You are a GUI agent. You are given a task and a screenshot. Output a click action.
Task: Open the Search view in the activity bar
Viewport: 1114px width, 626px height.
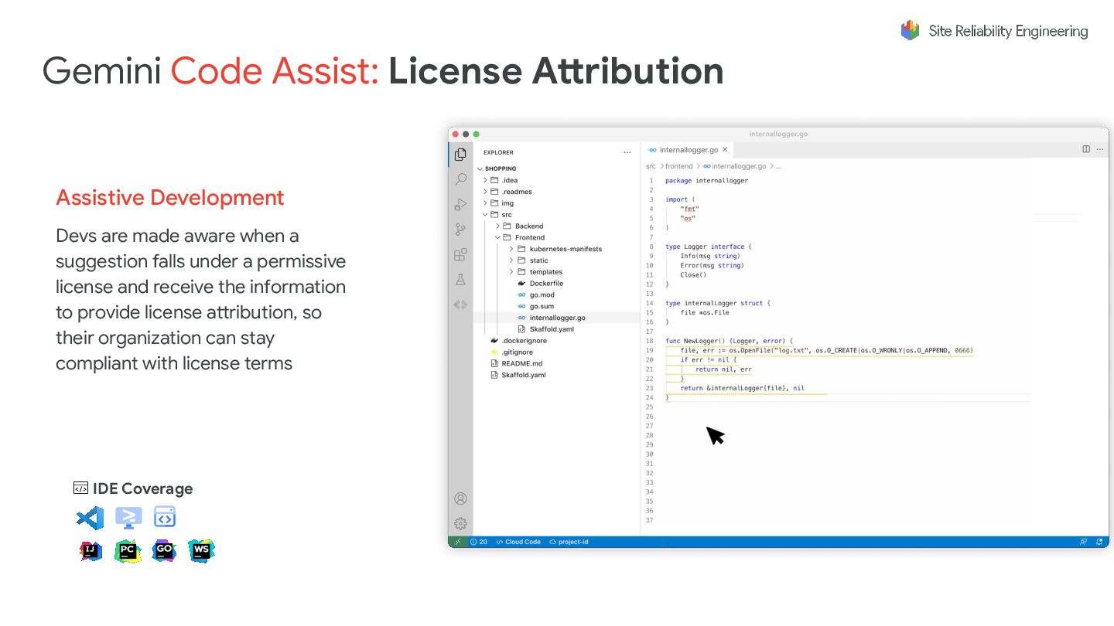(460, 179)
